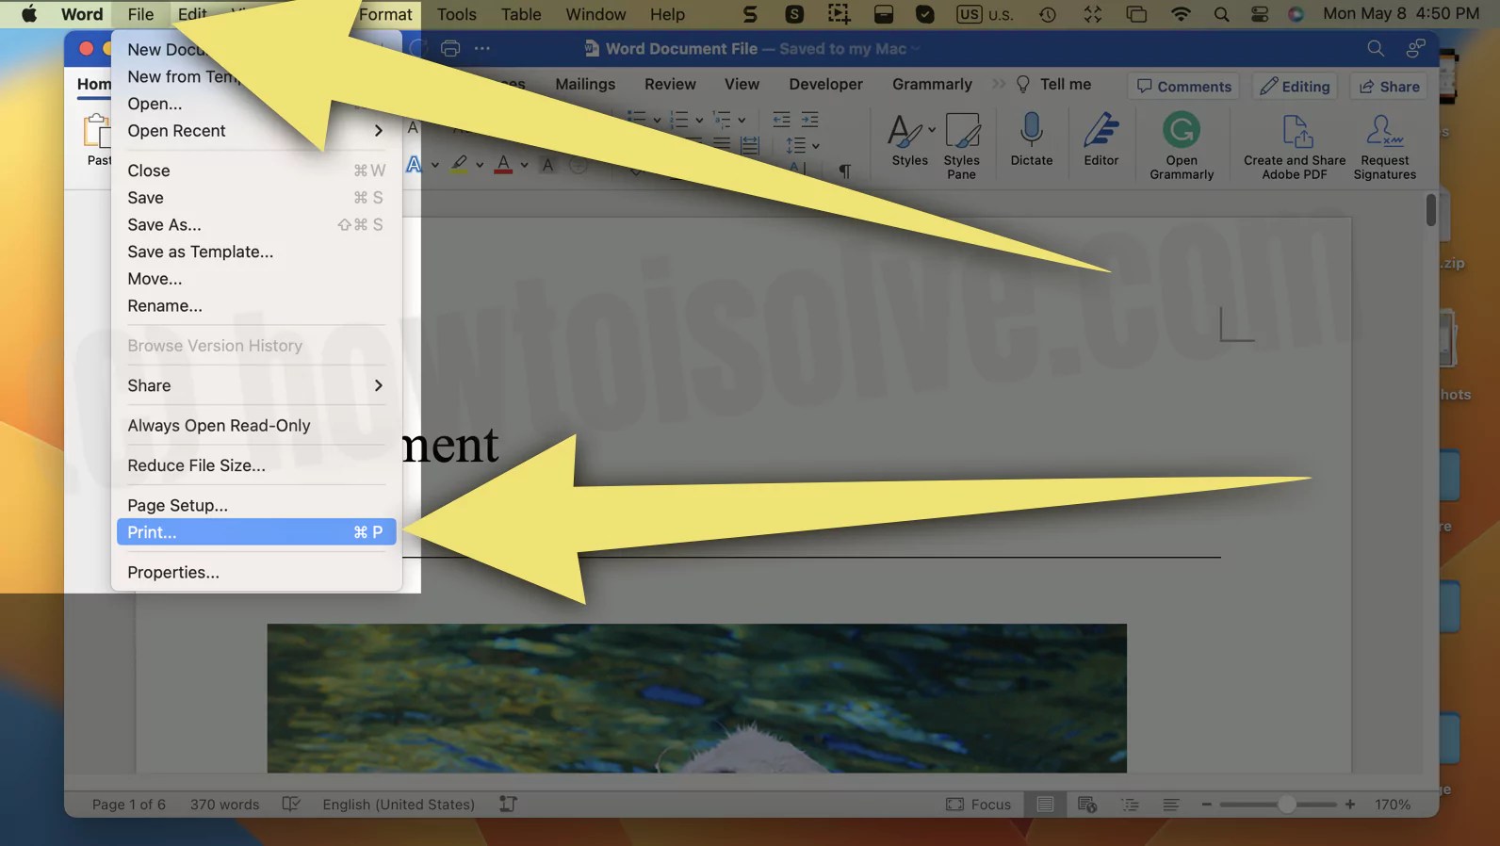Click the Tell me search field
This screenshot has width=1500, height=846.
(x=1053, y=84)
